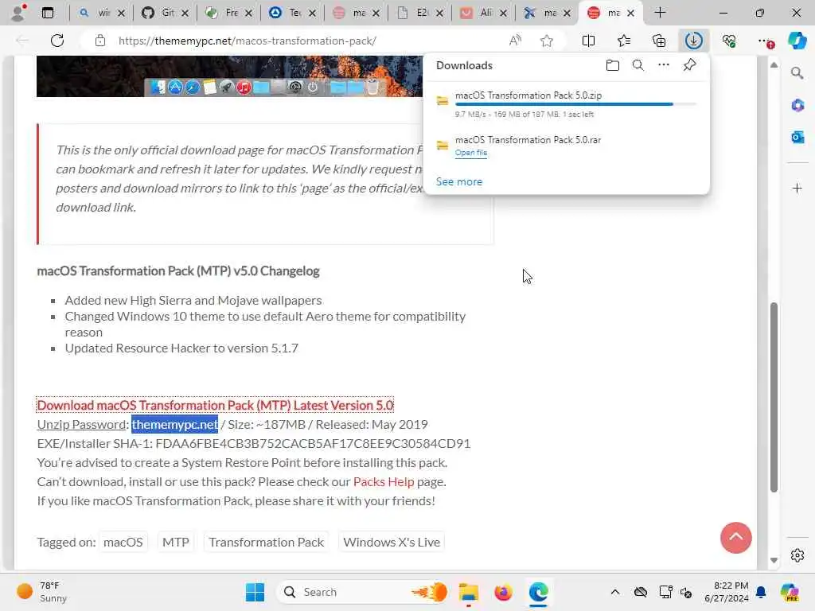Click sidebar search icon
This screenshot has height=611, width=815.
coord(797,73)
